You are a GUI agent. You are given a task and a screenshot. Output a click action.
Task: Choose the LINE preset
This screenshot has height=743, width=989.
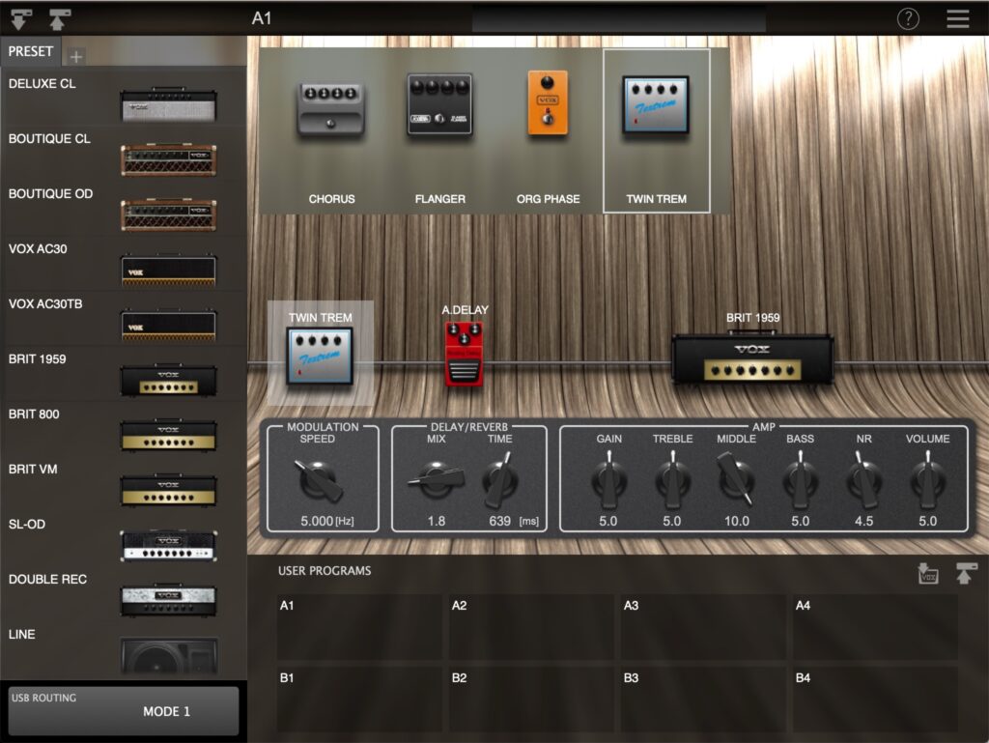coord(123,649)
